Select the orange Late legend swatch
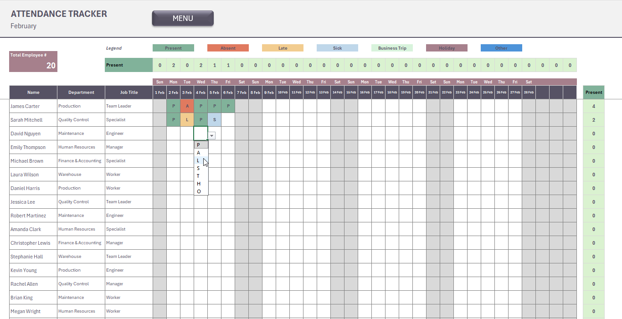The image size is (622, 319). [x=283, y=48]
